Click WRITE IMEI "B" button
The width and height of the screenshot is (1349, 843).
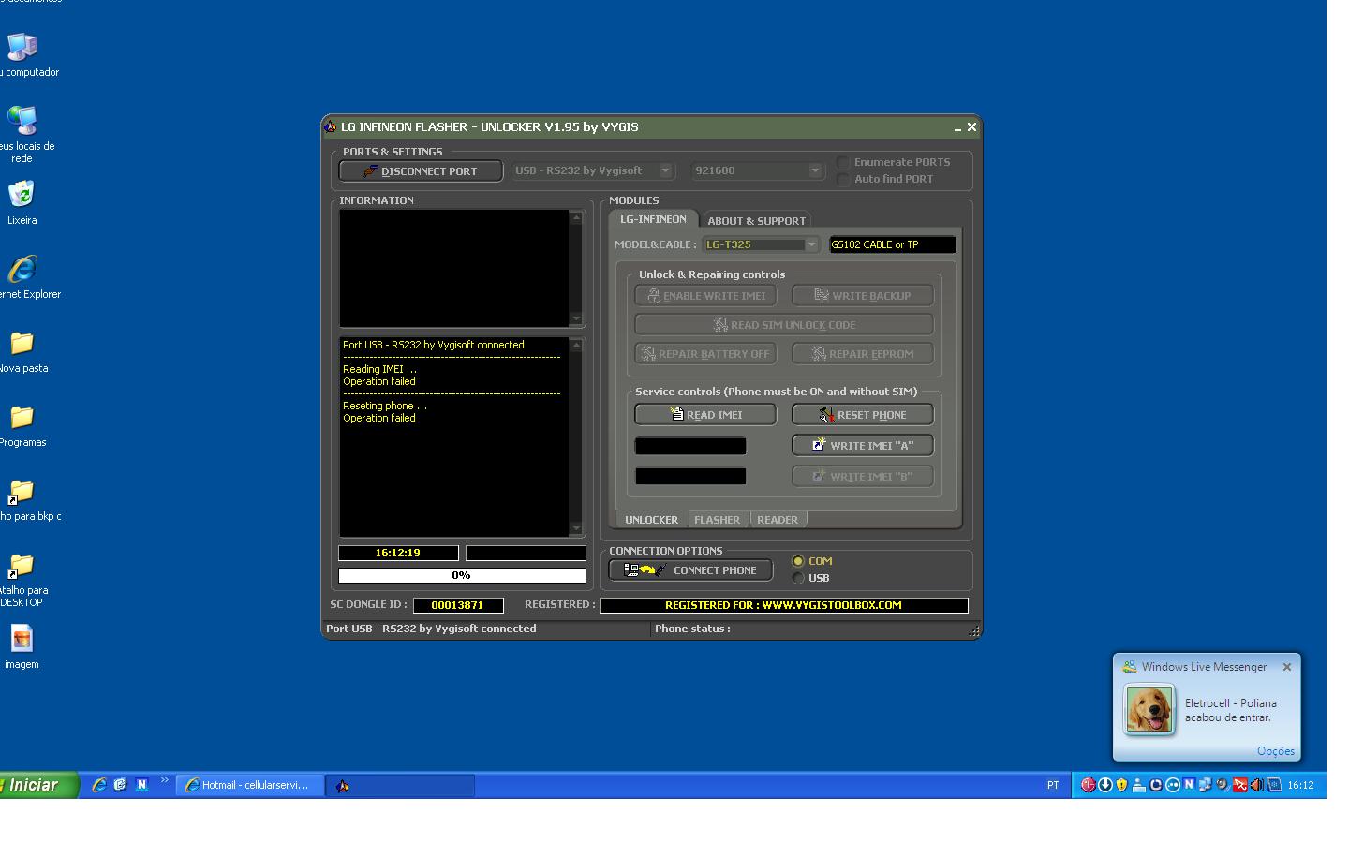pyautogui.click(x=863, y=476)
